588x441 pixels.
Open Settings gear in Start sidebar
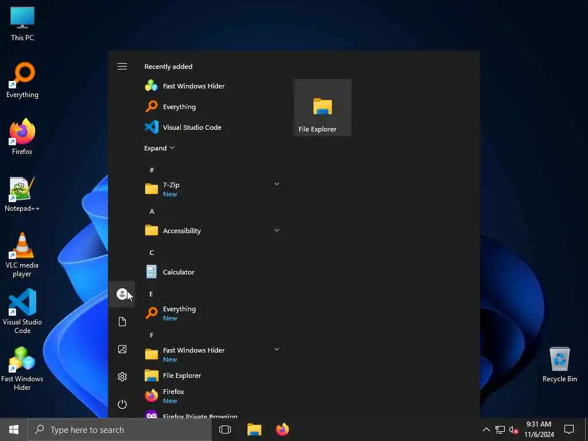point(122,377)
